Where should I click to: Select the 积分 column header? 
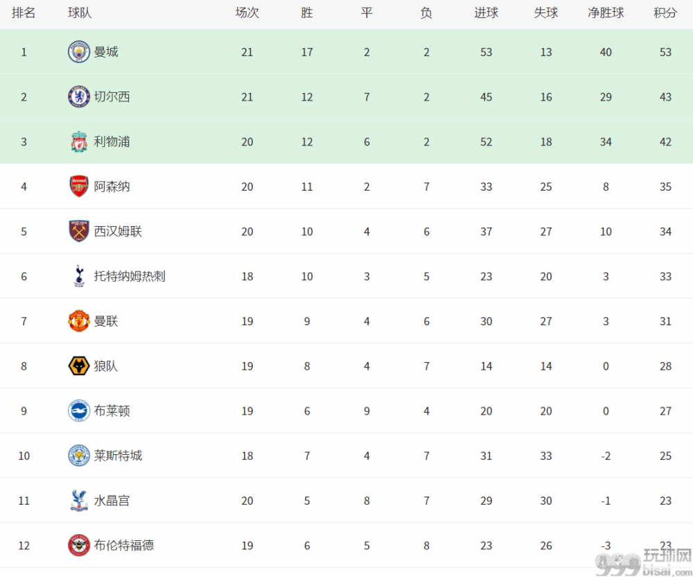[x=665, y=12]
